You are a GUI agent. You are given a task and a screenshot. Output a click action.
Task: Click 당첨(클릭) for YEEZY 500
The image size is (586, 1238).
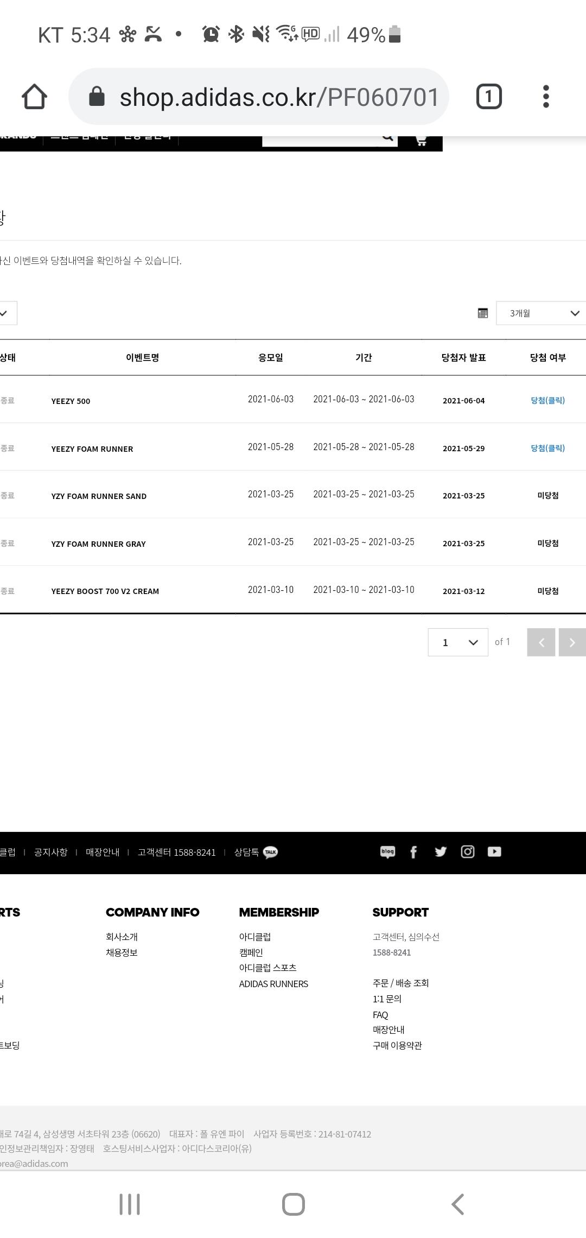point(547,400)
